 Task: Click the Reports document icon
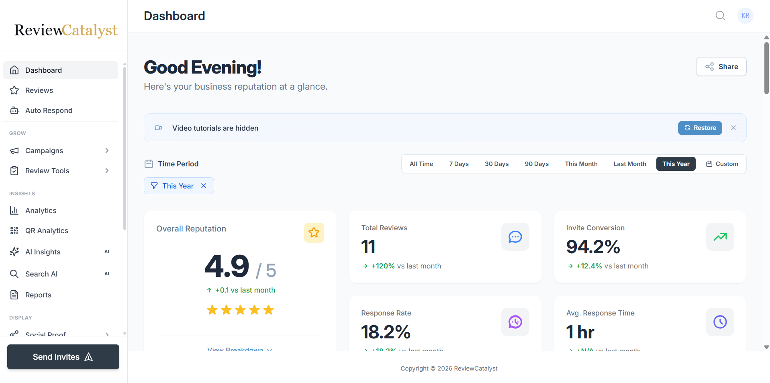(14, 295)
